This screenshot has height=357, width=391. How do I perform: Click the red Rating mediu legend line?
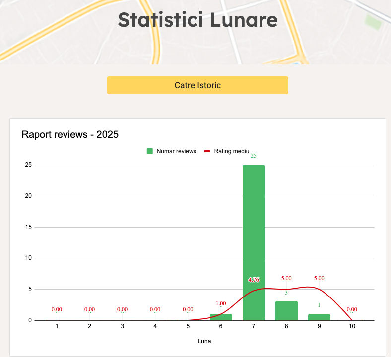coord(207,151)
